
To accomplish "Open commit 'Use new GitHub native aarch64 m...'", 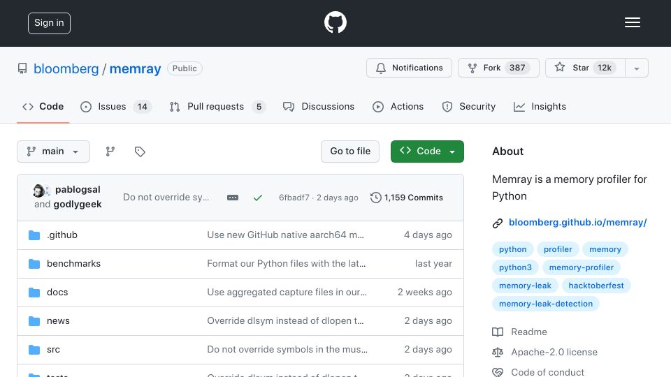I will click(285, 235).
